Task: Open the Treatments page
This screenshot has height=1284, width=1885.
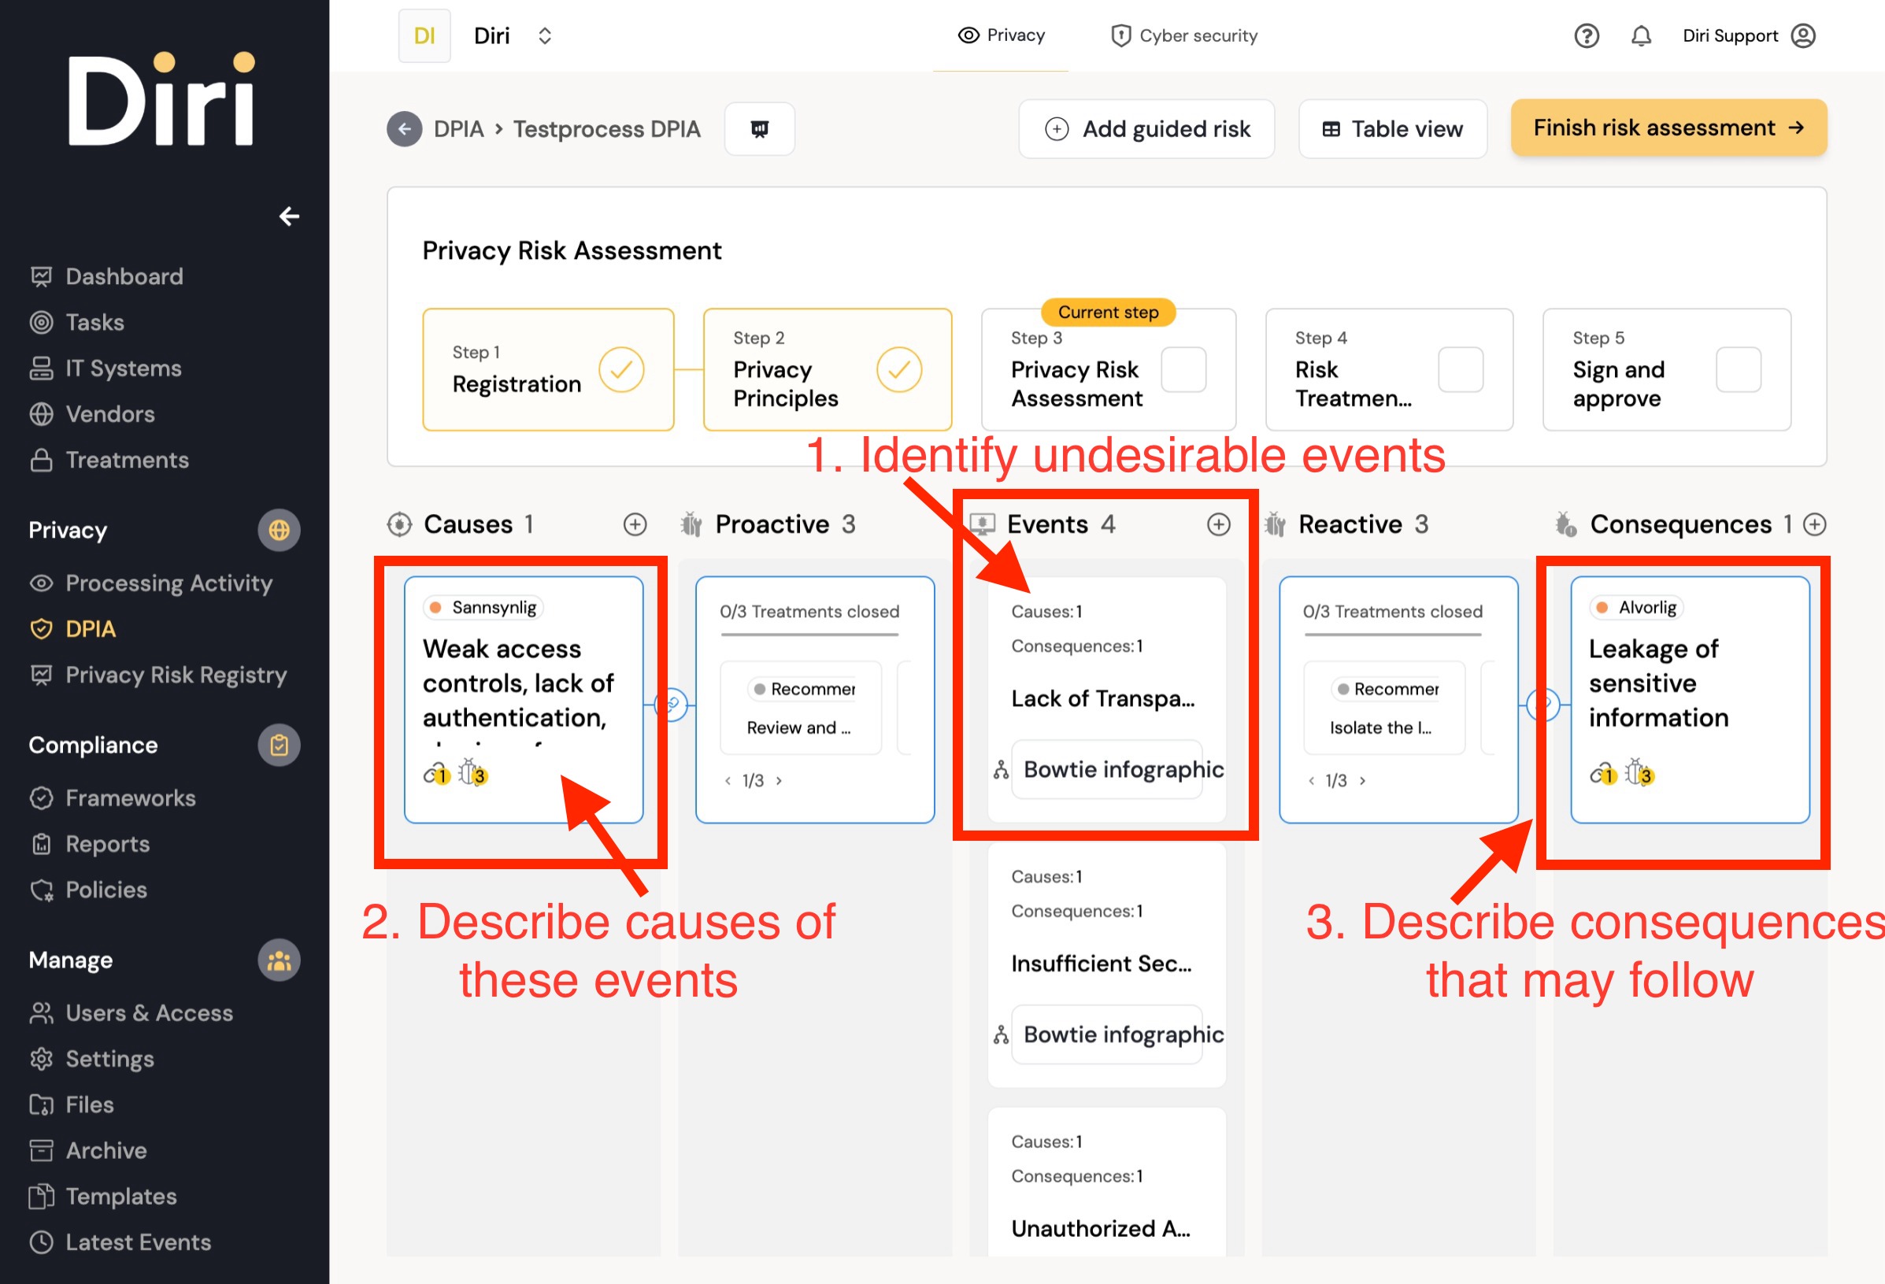Action: [109, 460]
